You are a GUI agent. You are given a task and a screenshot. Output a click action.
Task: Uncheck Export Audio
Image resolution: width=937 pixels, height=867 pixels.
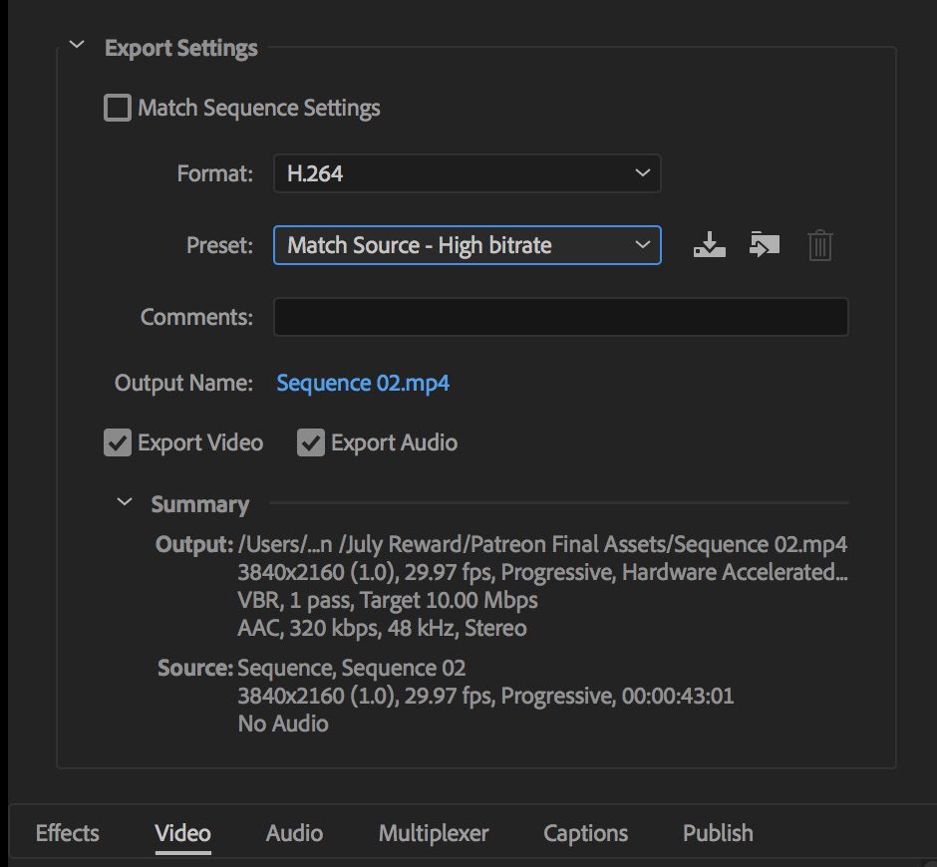click(311, 442)
